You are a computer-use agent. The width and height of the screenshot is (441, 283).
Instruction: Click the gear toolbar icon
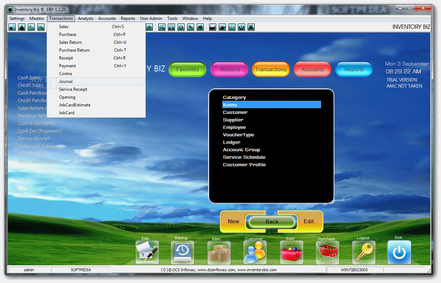point(181,27)
